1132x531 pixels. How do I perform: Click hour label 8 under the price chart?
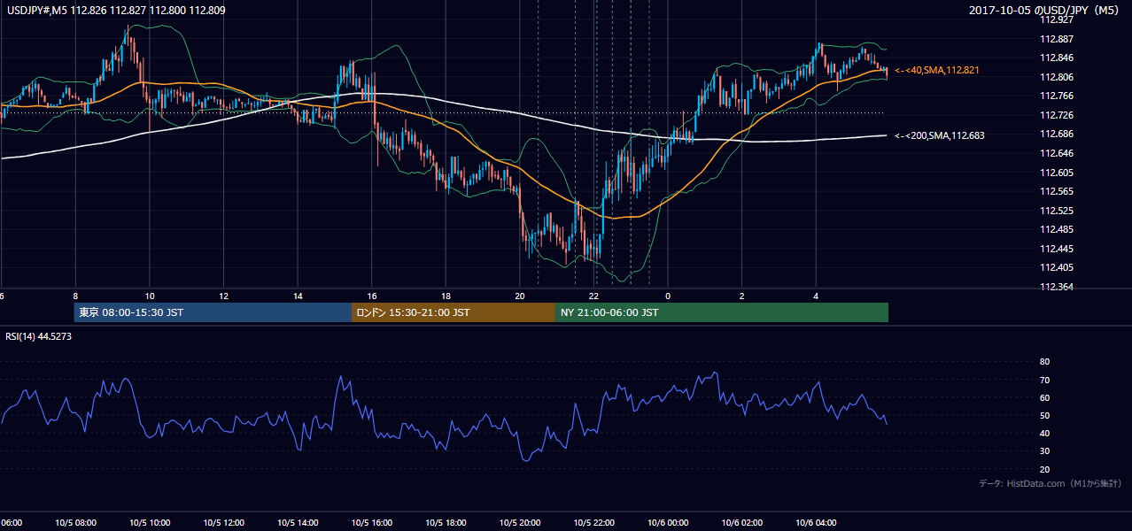pos(76,296)
